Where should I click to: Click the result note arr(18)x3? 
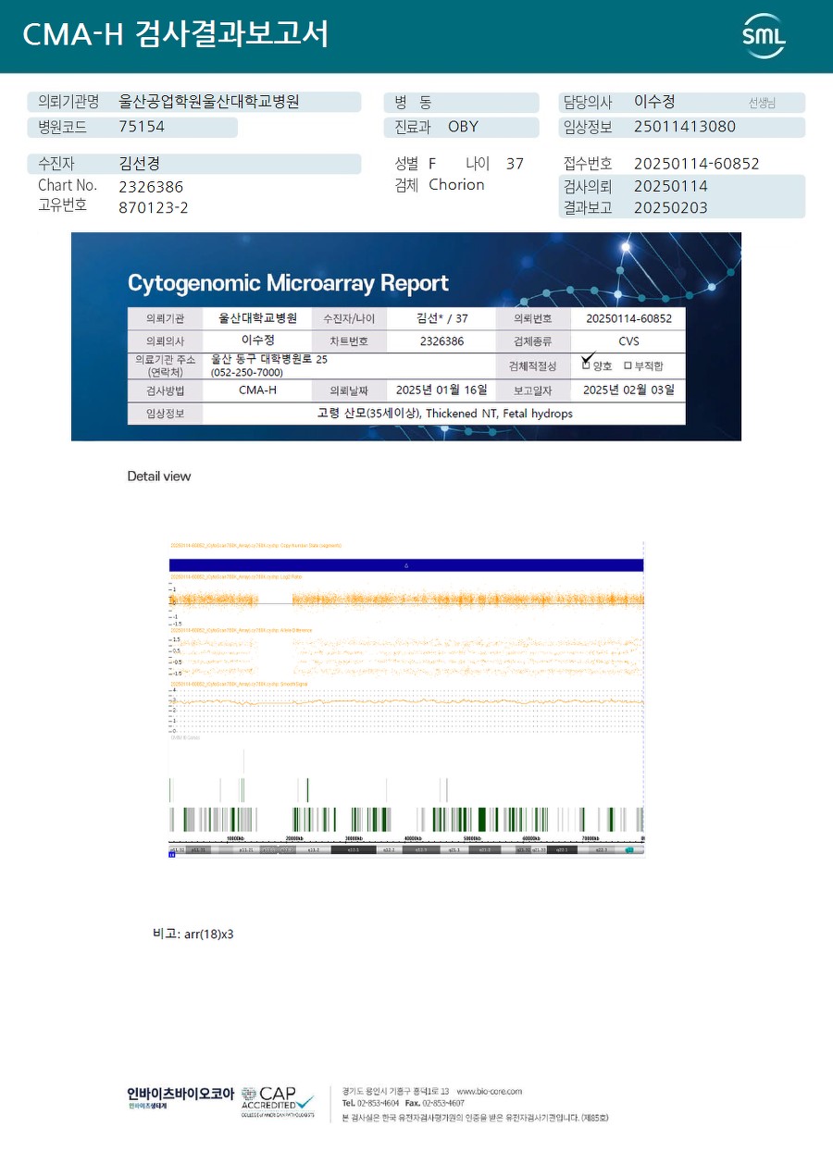pos(209,935)
